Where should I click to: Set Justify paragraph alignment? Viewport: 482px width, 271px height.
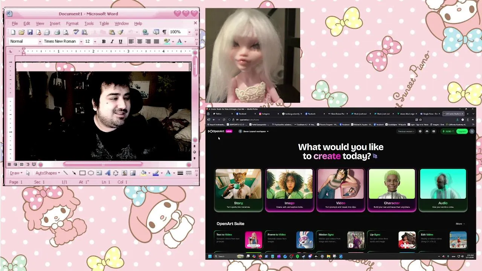tap(156, 41)
